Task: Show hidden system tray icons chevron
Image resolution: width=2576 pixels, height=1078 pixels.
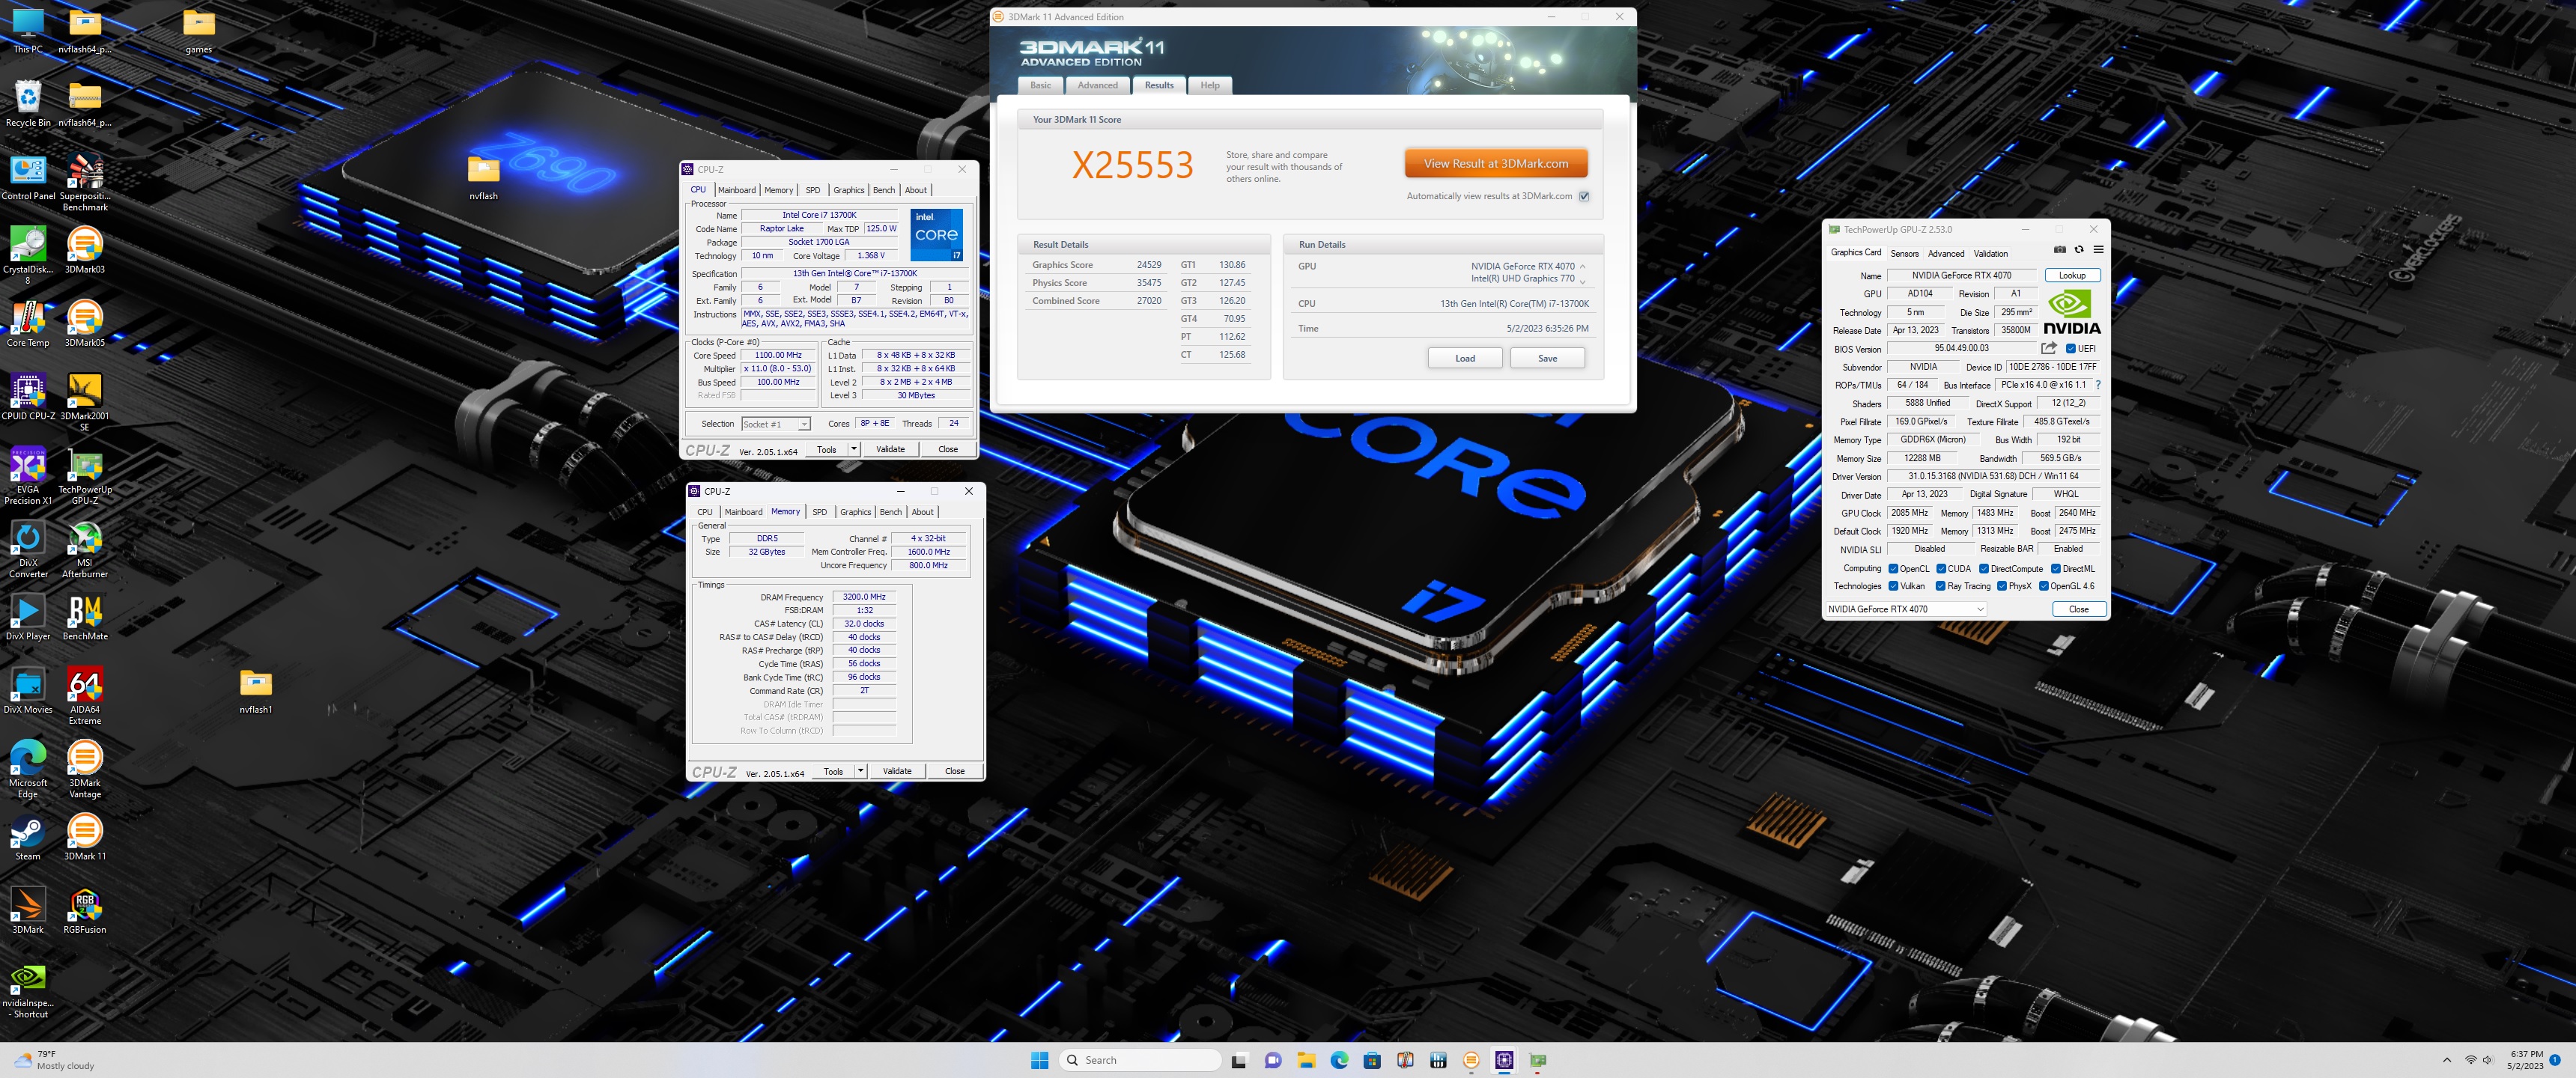Action: tap(2446, 1060)
